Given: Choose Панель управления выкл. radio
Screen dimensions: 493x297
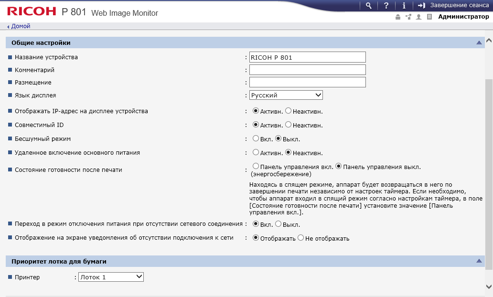Looking at the screenshot, I should click(x=339, y=166).
